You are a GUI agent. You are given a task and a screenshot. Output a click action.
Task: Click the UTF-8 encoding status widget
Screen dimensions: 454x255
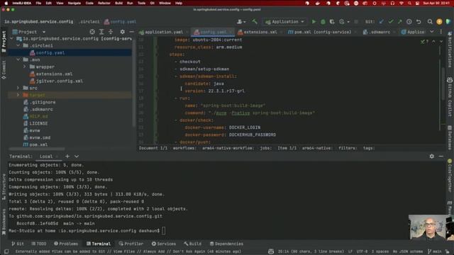pos(362,251)
